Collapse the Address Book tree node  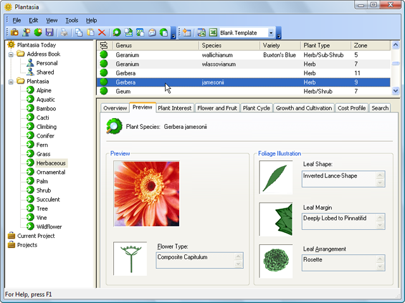[x=11, y=54]
